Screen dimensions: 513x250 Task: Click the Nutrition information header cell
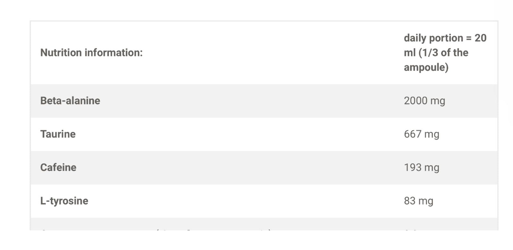pos(91,53)
